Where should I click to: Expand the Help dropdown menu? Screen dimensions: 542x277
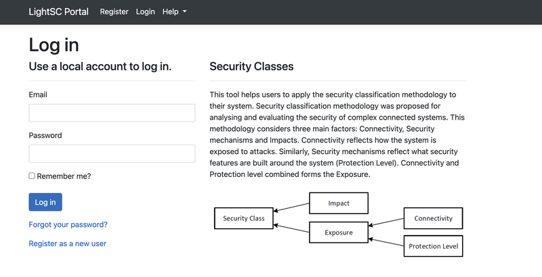point(175,11)
